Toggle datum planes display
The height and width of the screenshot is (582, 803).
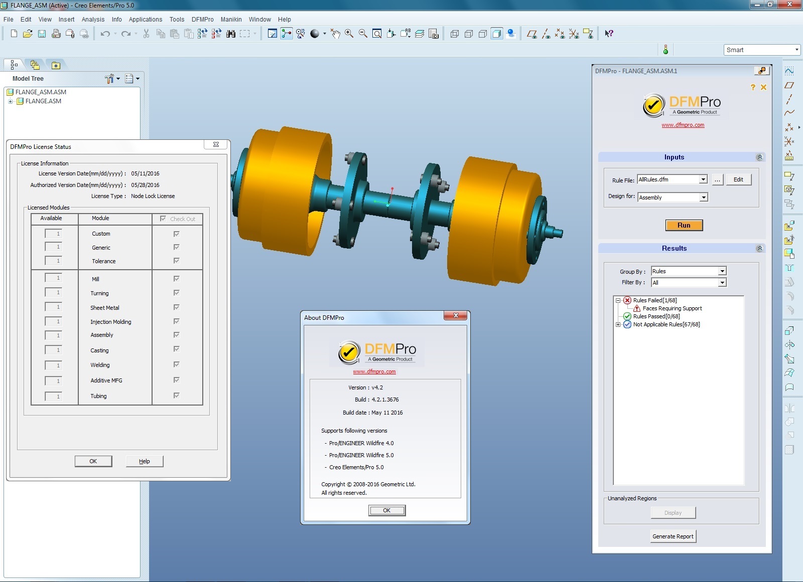tap(532, 34)
